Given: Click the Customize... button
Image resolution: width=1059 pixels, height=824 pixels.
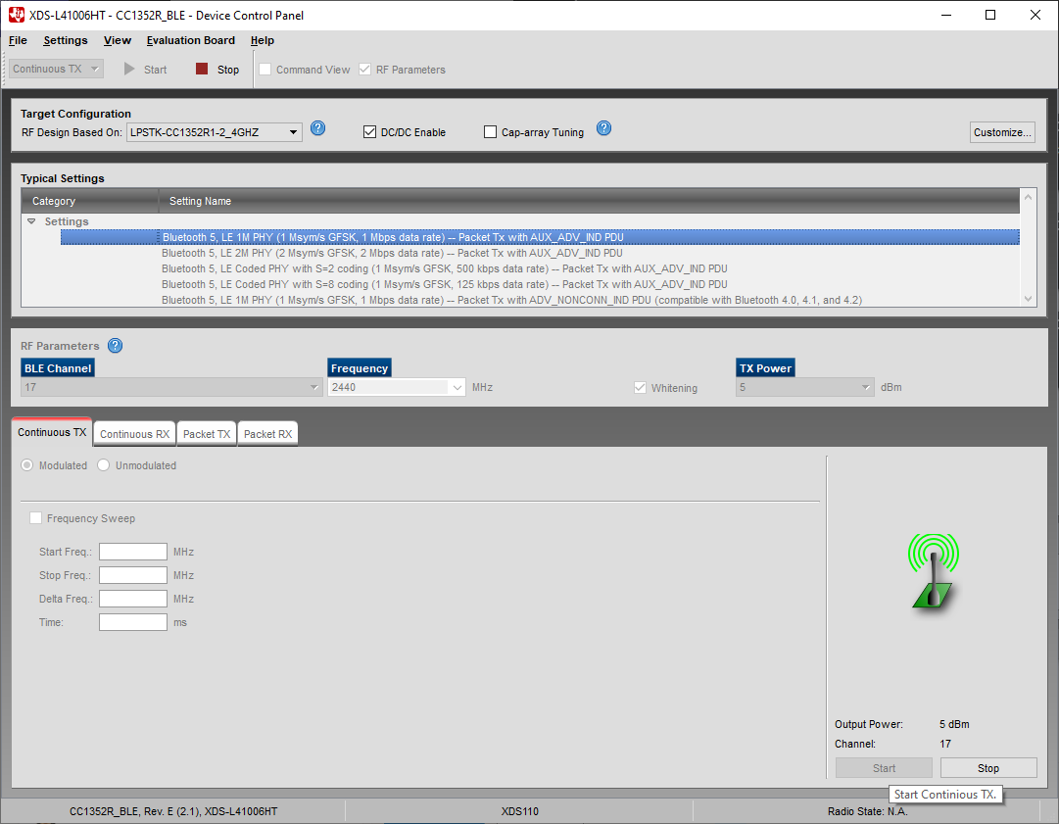Looking at the screenshot, I should tap(1002, 132).
